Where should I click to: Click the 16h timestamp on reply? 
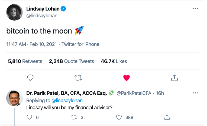(160, 93)
